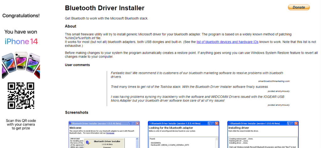Click the Get Bluetooth to work tagline

pos(107,18)
